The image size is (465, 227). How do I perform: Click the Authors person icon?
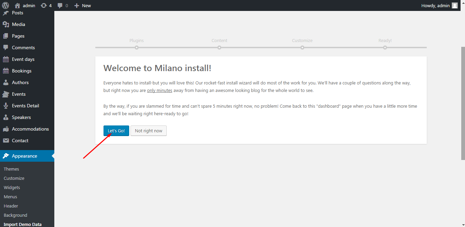click(6, 82)
